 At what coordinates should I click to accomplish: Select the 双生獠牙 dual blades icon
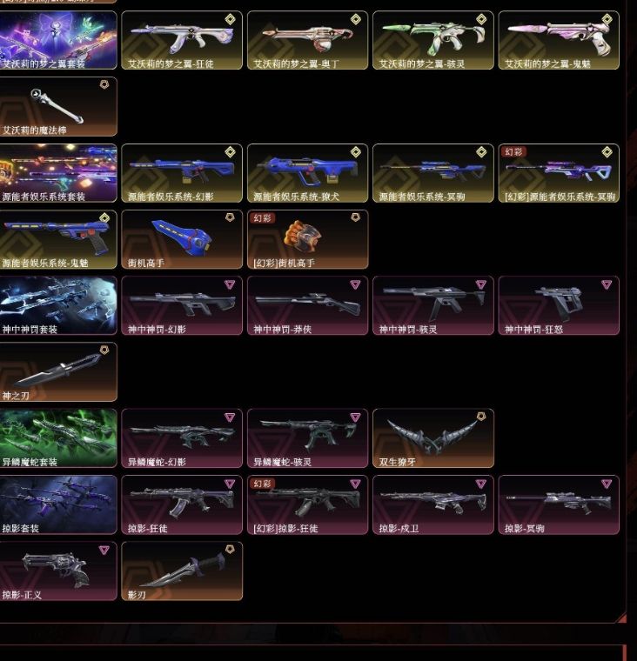point(432,437)
